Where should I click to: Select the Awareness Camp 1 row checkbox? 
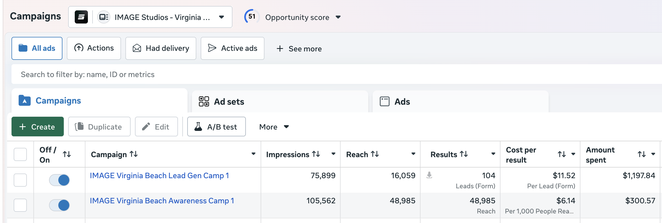point(20,205)
